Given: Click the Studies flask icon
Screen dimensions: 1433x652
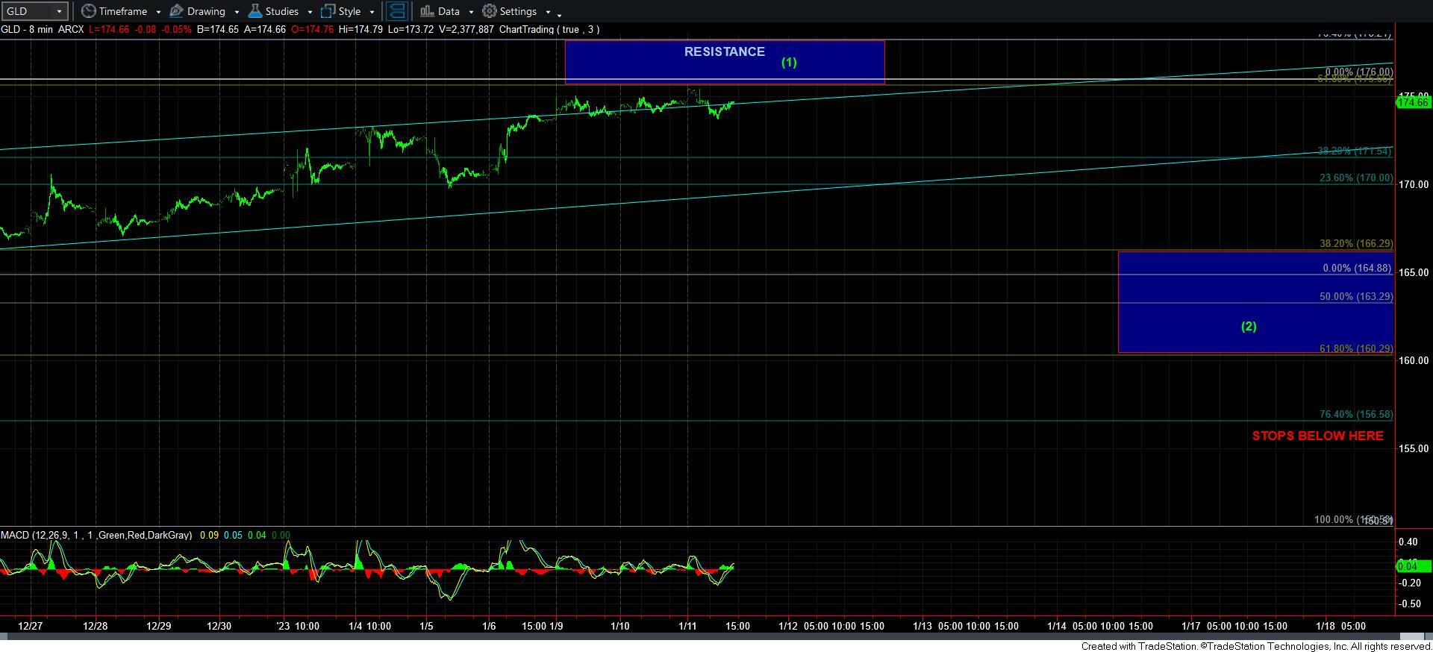Looking at the screenshot, I should [x=255, y=11].
